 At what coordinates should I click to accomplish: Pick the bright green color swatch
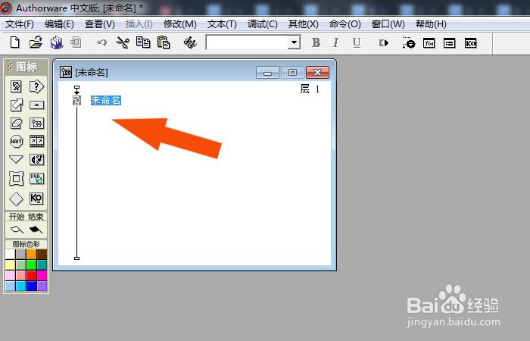(32, 264)
